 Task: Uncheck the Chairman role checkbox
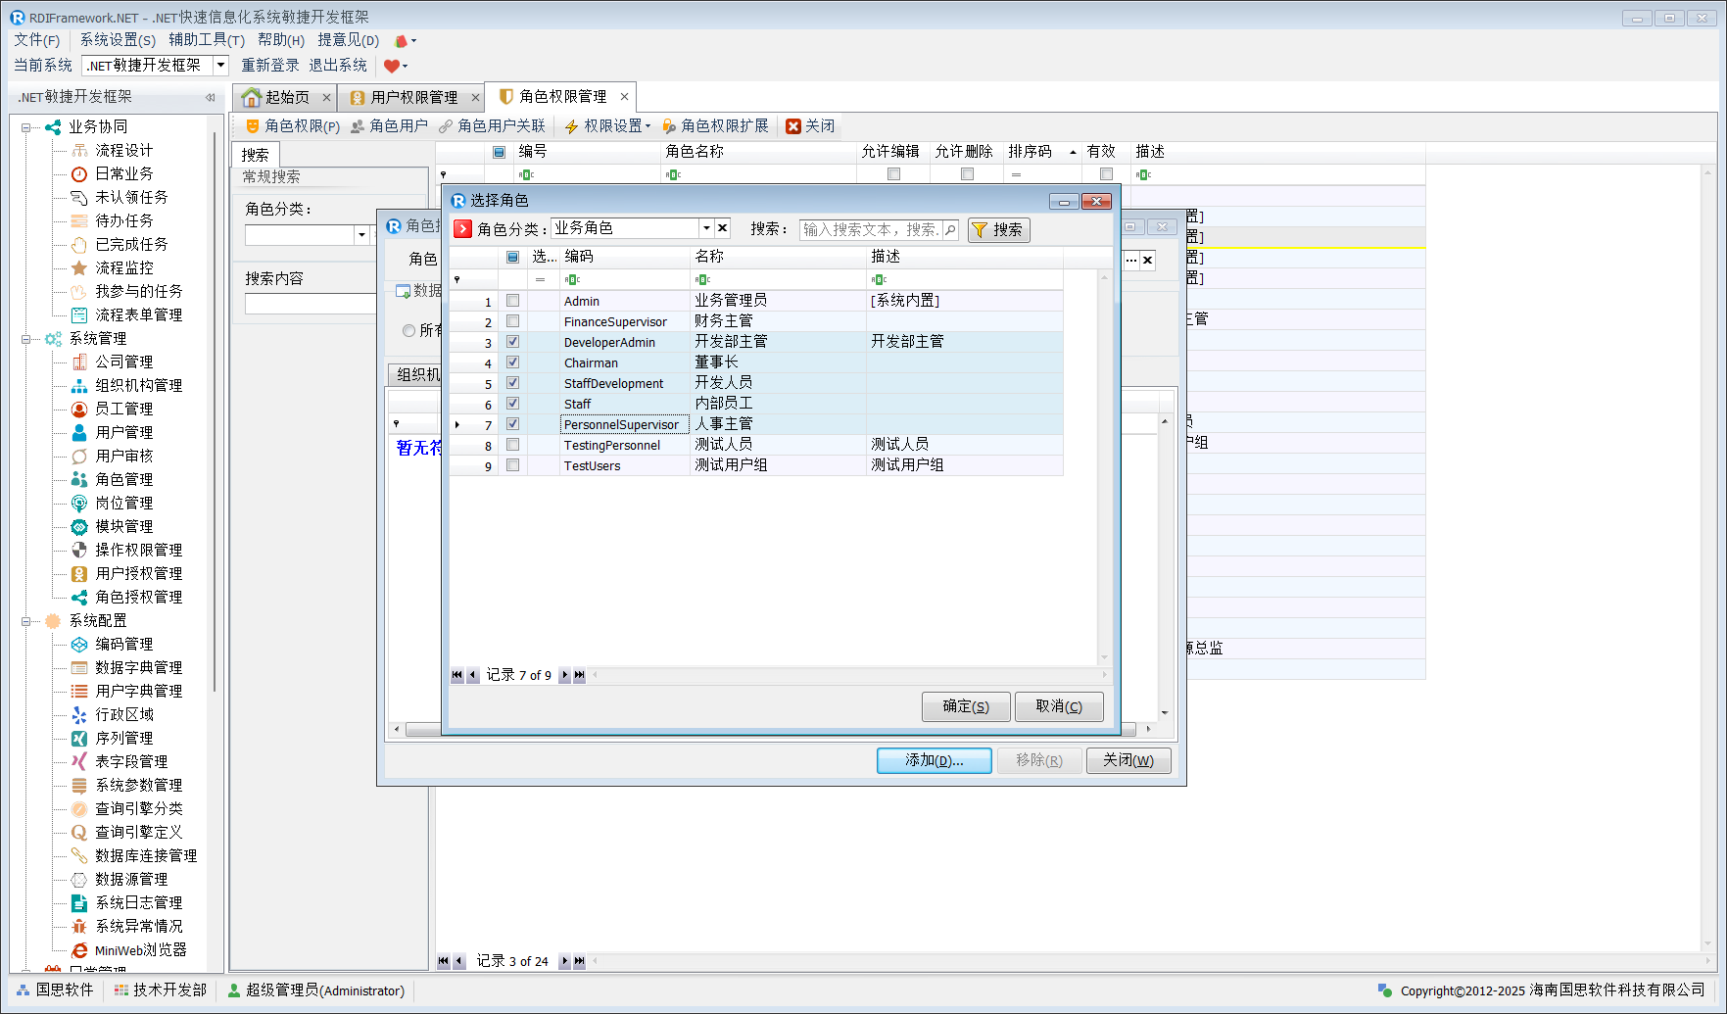(x=512, y=362)
